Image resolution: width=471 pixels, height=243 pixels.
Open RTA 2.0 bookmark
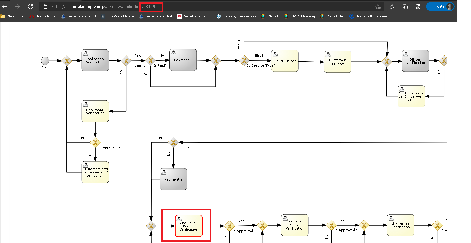pos(270,16)
